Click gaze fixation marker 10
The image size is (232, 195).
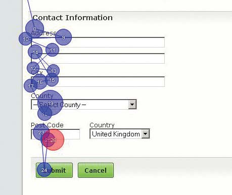click(x=25, y=39)
